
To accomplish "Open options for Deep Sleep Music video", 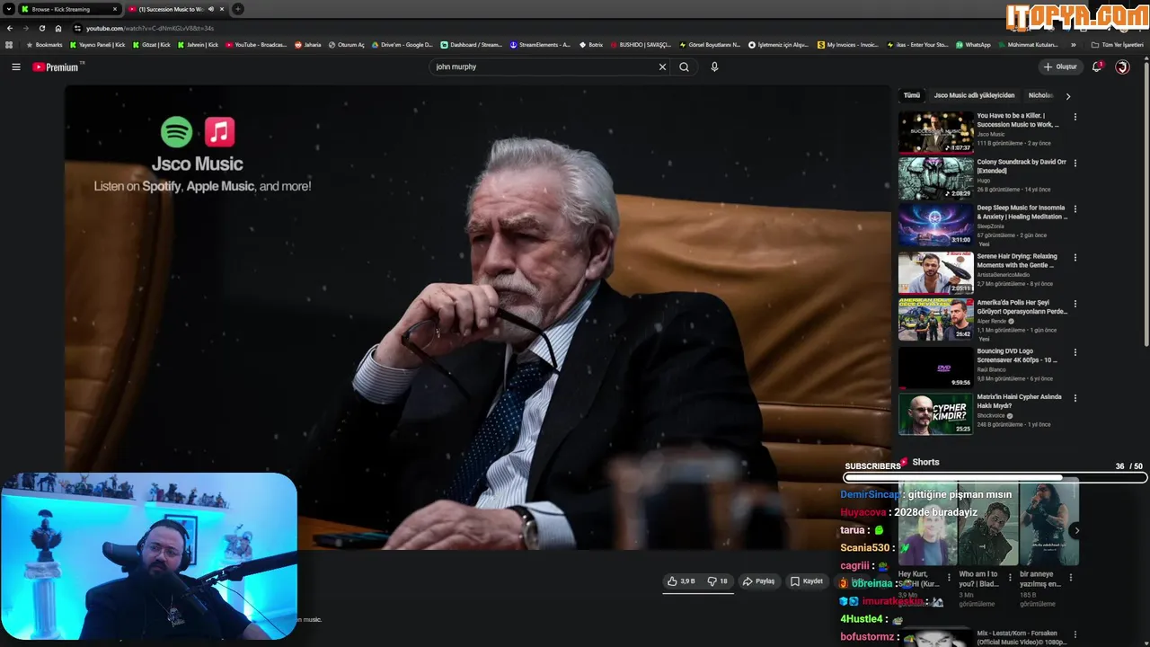I will tap(1075, 209).
